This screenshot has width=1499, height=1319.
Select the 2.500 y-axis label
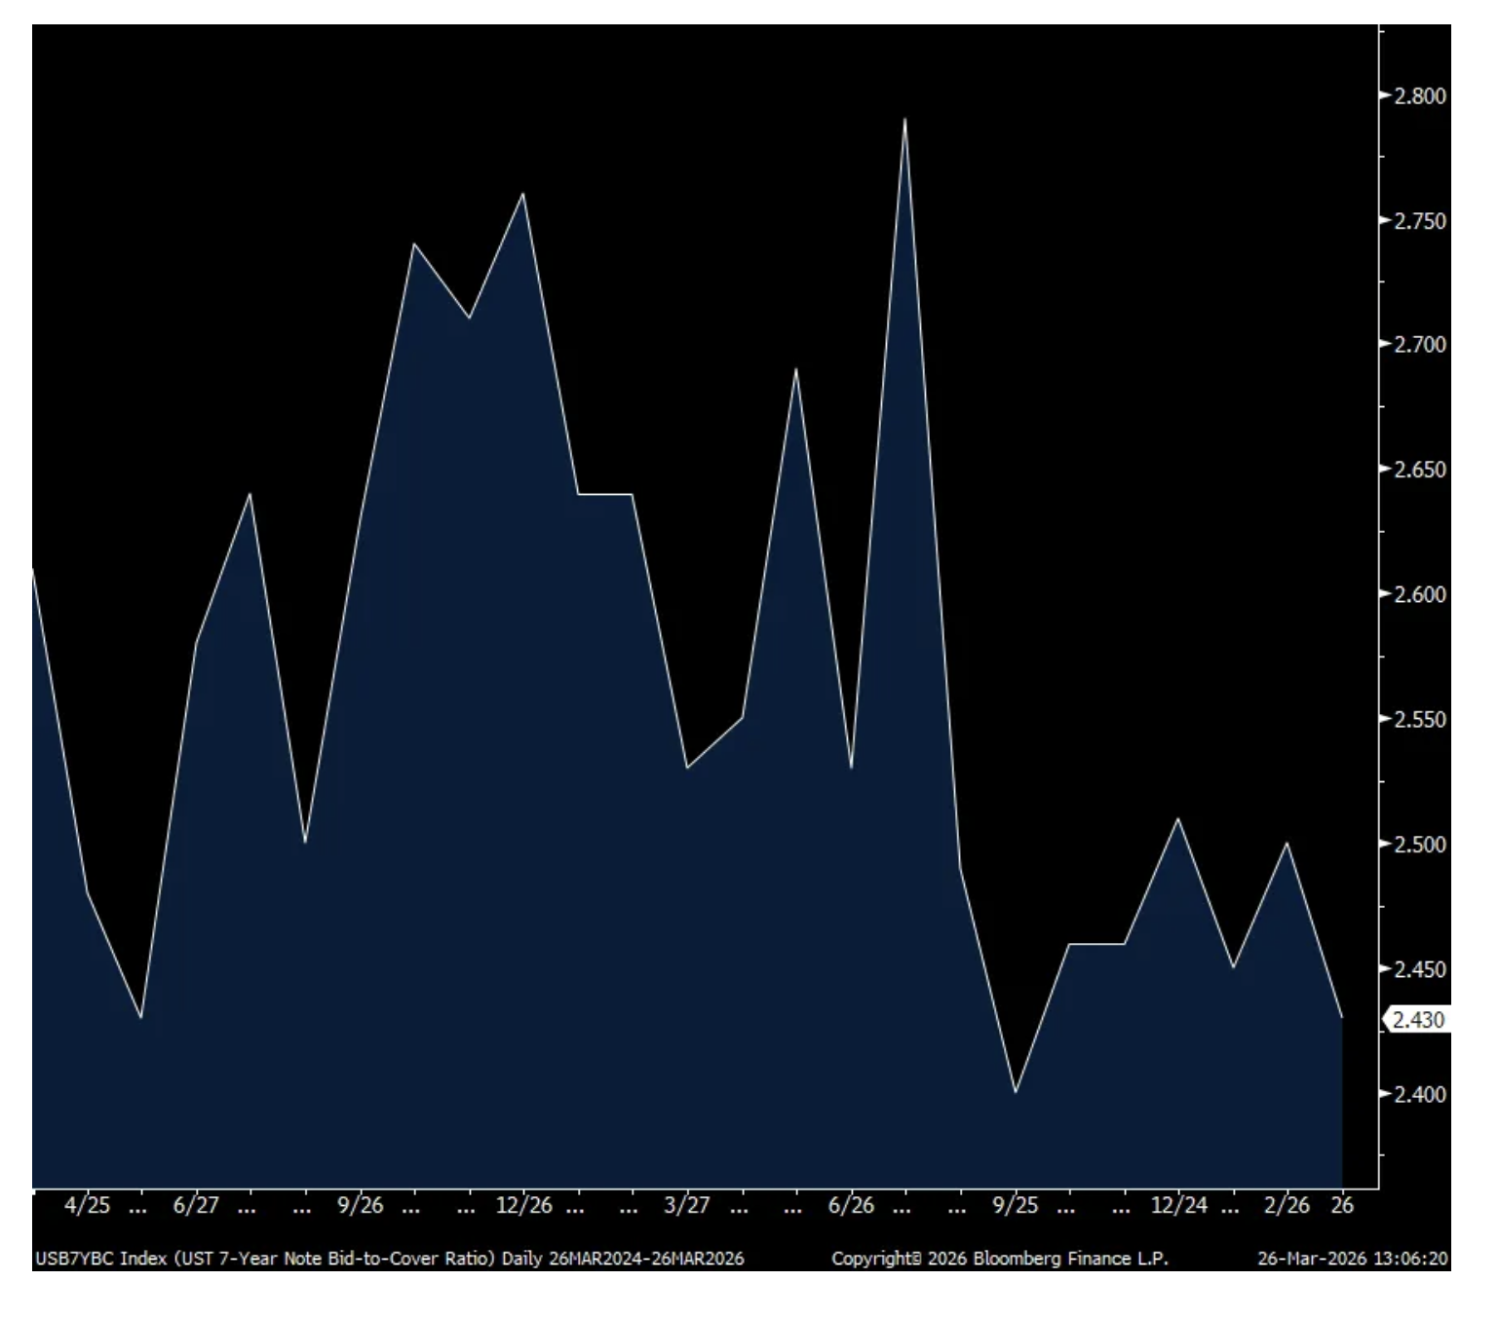click(1420, 845)
